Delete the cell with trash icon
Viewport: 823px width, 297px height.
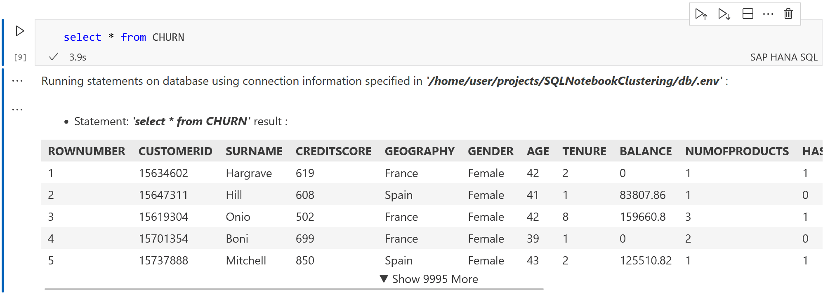coord(788,14)
